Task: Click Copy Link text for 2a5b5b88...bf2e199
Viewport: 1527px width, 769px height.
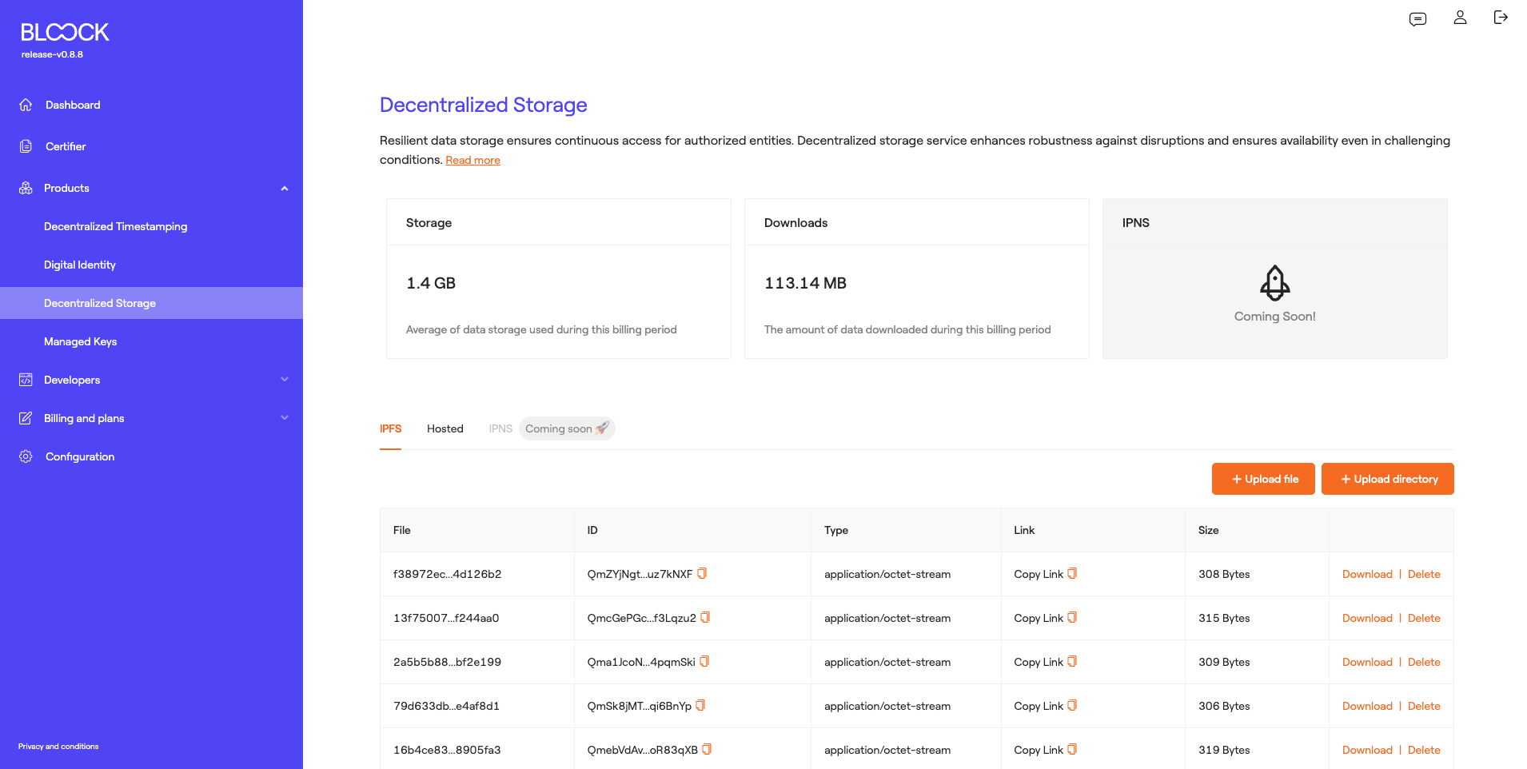Action: pyautogui.click(x=1039, y=662)
